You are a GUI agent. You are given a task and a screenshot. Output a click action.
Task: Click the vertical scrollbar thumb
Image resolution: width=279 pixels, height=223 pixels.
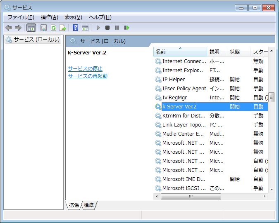[271, 97]
